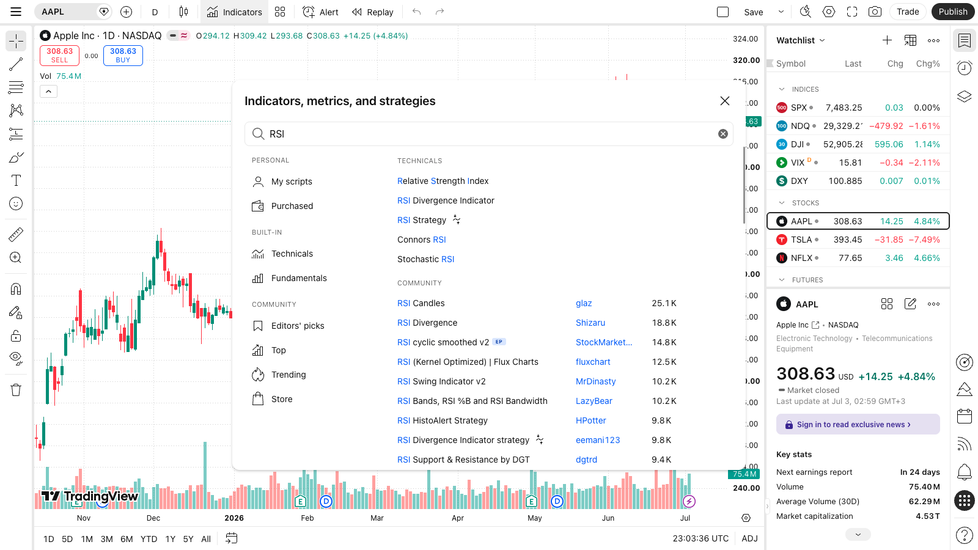Collapse the STOCKS watchlist section

[782, 203]
